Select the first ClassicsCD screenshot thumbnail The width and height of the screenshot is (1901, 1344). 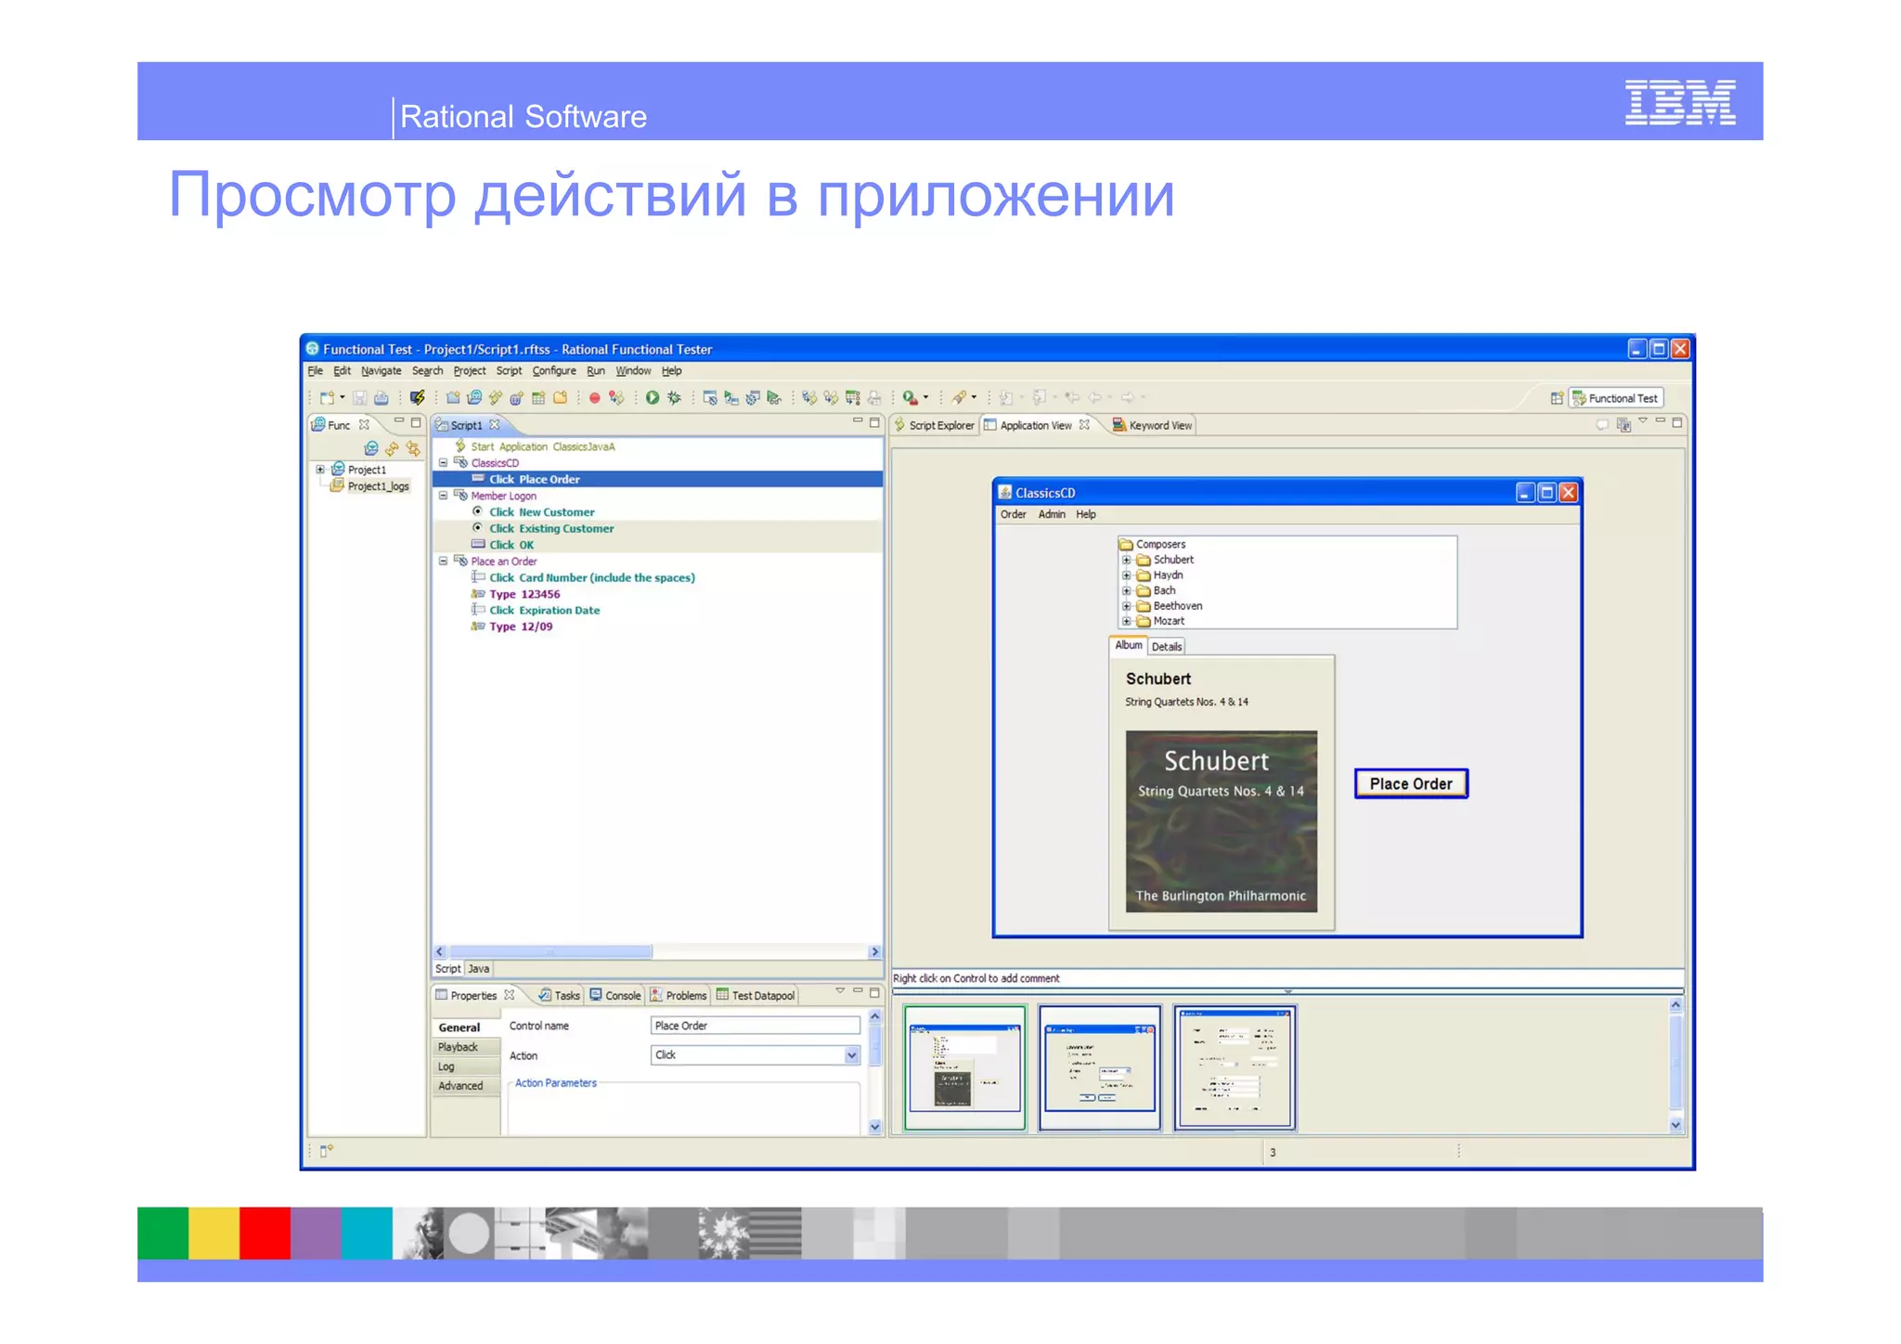click(x=964, y=1067)
